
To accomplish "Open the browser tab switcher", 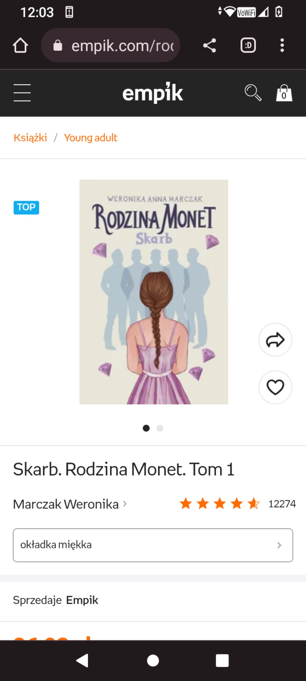I will 248,45.
